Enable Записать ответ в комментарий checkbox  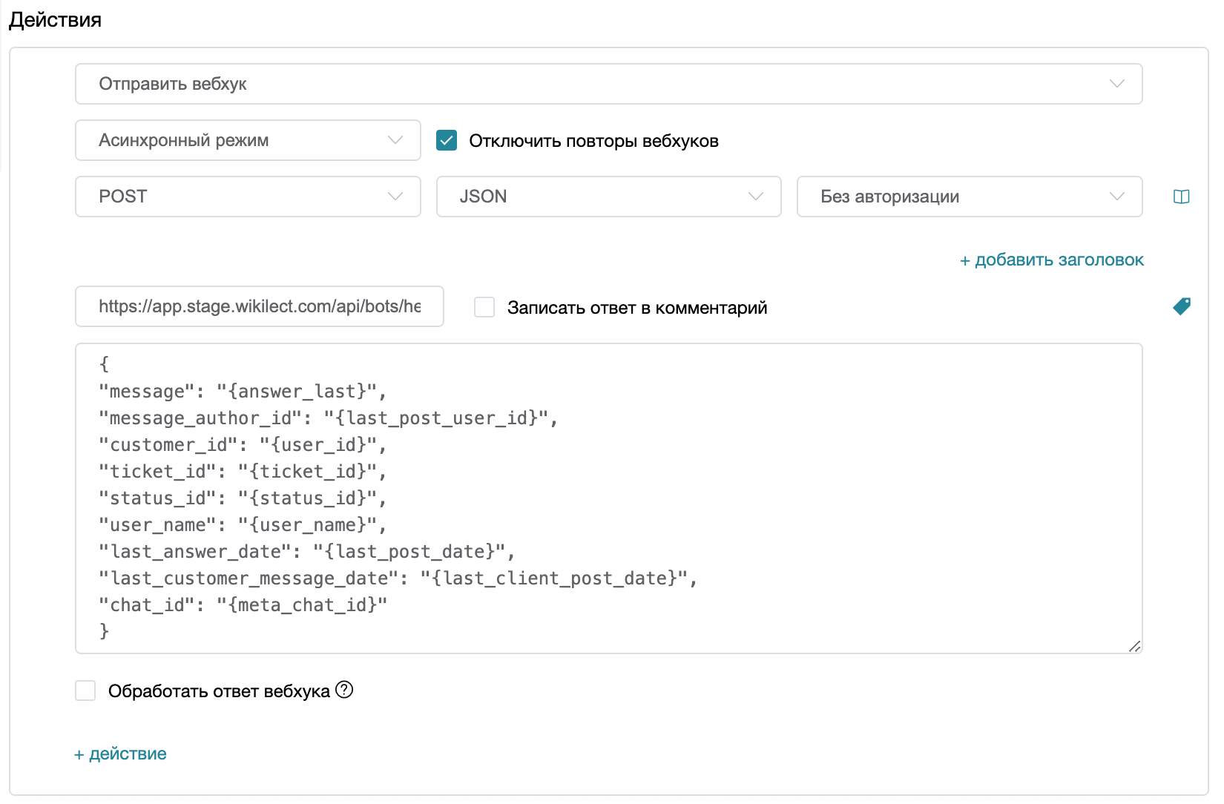(x=484, y=307)
